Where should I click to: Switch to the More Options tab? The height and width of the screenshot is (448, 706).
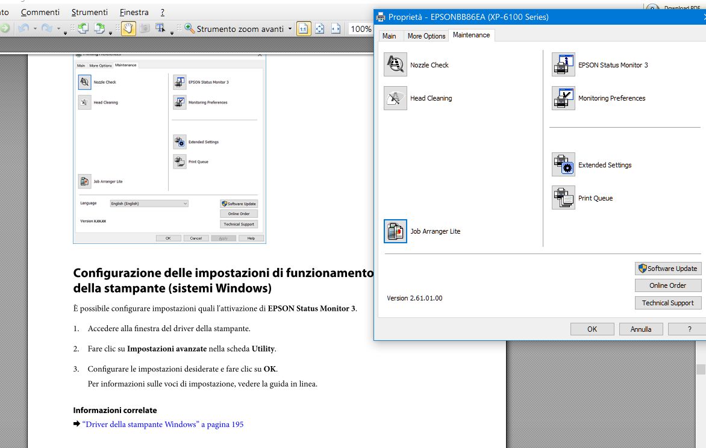coord(426,36)
